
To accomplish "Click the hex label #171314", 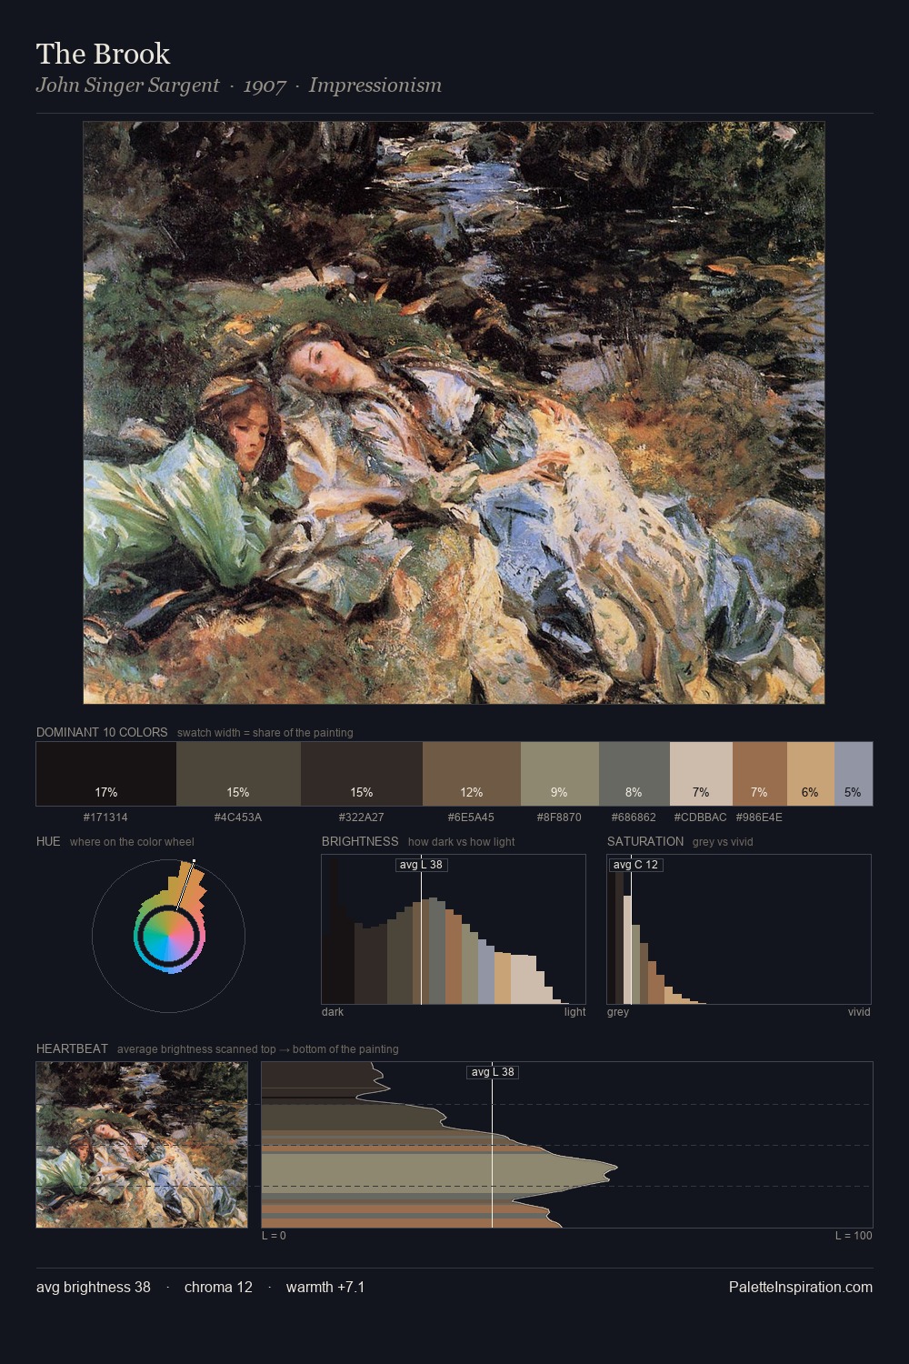I will coord(105,817).
